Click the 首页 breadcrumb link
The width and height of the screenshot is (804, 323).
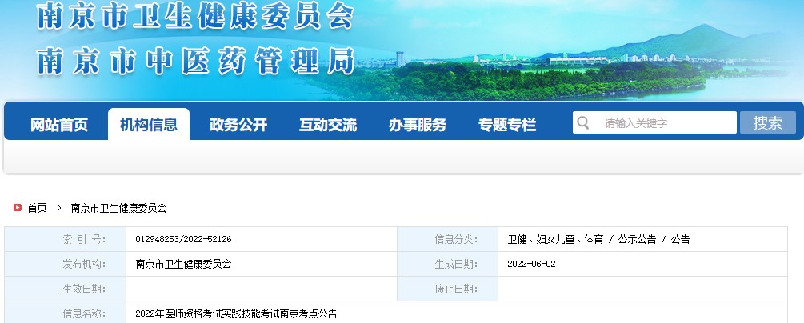(37, 208)
